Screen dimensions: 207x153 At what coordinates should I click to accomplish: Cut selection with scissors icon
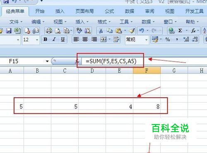tap(101, 31)
